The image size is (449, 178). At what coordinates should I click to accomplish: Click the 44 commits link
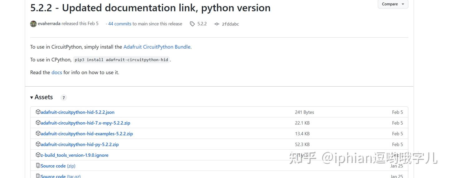point(120,24)
